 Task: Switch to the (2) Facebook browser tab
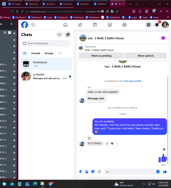15,4
